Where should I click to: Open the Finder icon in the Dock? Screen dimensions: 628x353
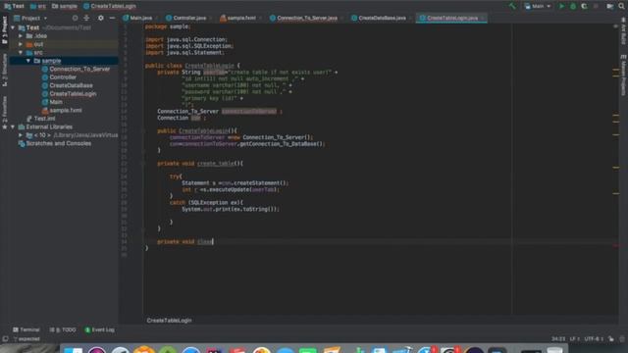coord(74,350)
